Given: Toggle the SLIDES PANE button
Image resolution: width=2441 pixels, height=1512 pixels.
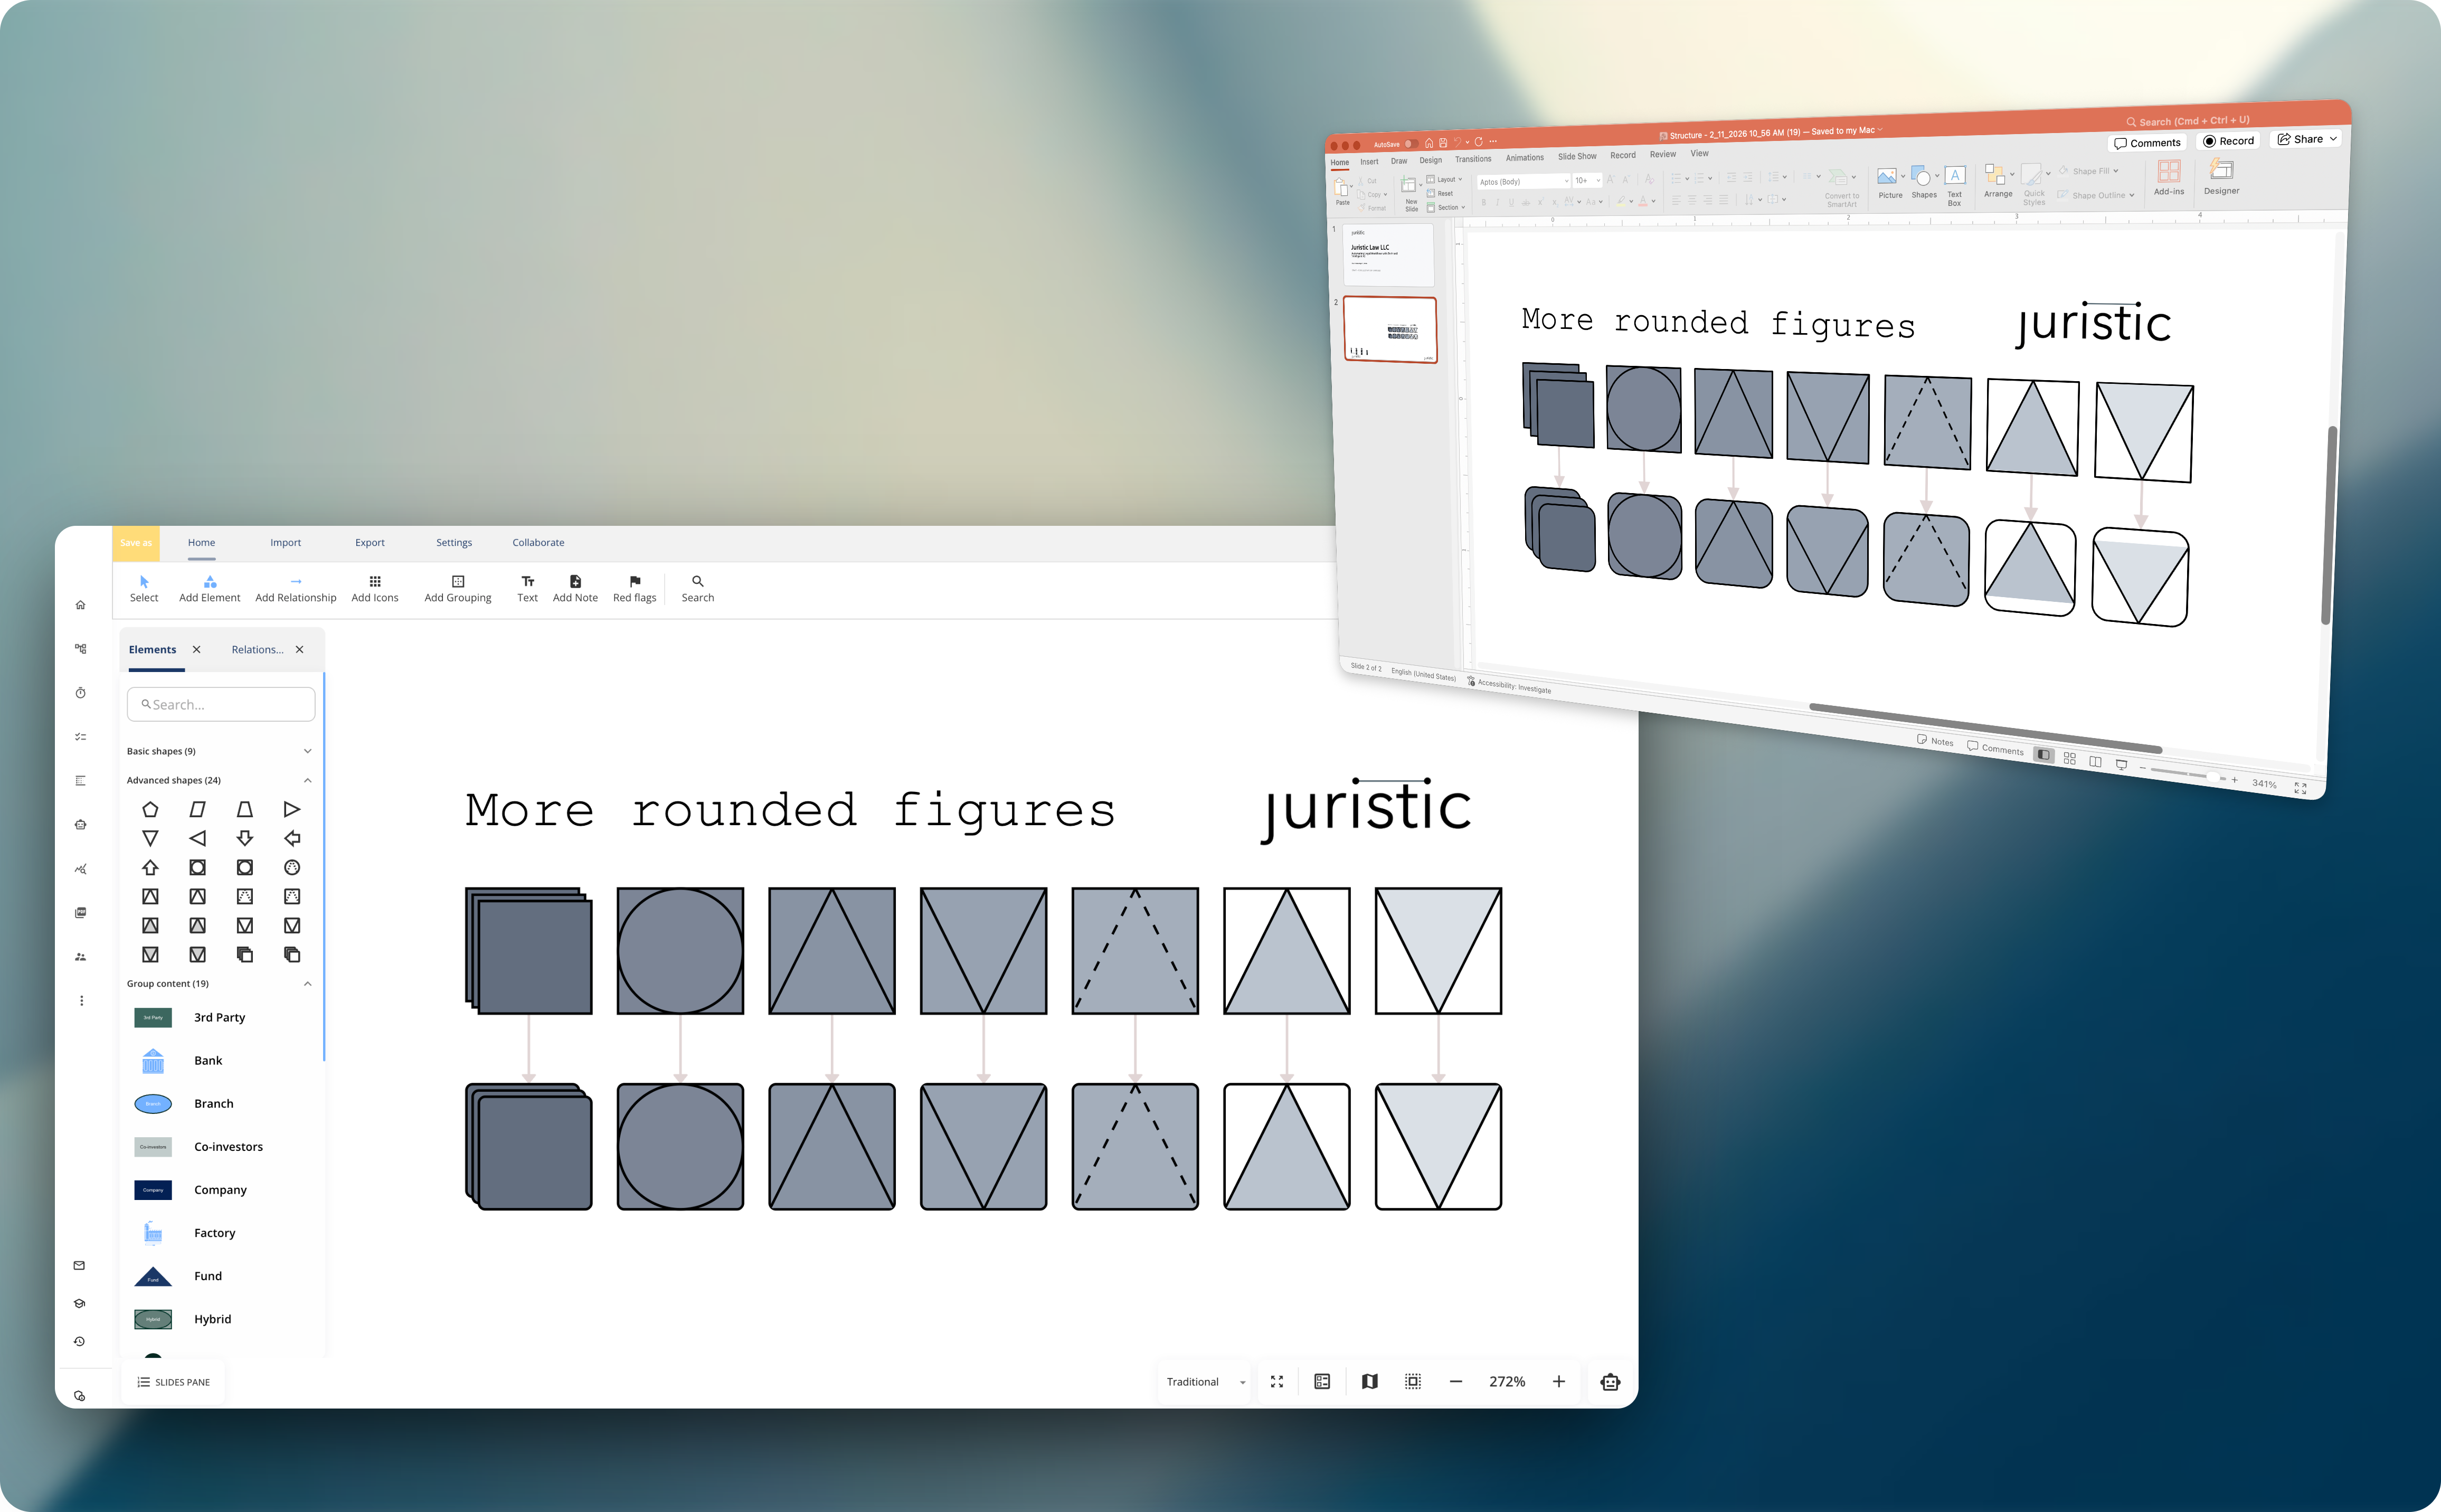Looking at the screenshot, I should tap(173, 1382).
